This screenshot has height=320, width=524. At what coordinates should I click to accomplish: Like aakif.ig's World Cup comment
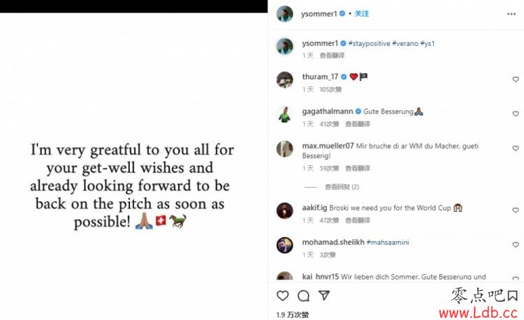coord(516,211)
